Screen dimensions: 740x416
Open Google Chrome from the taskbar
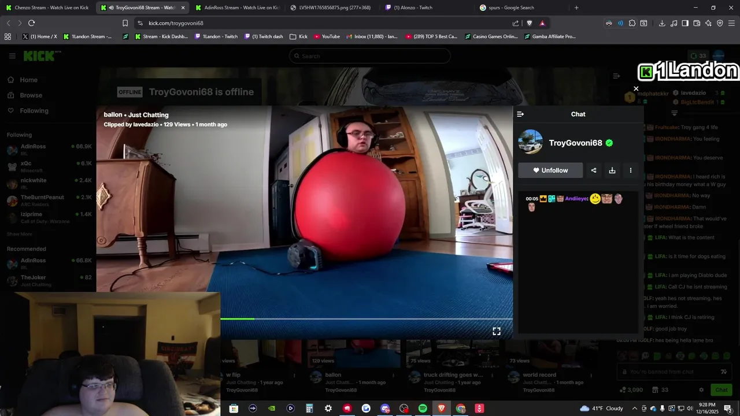[x=460, y=408]
